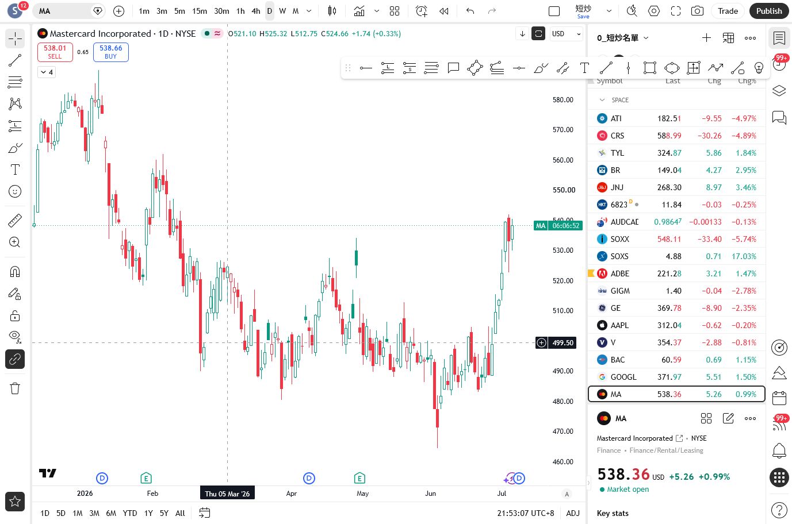Remove objects with the trash icon
This screenshot has height=524, width=792.
pos(15,389)
